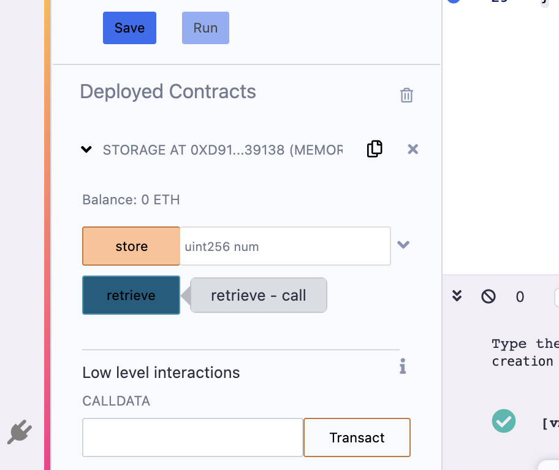
Task: Click the Run button
Action: tap(205, 28)
